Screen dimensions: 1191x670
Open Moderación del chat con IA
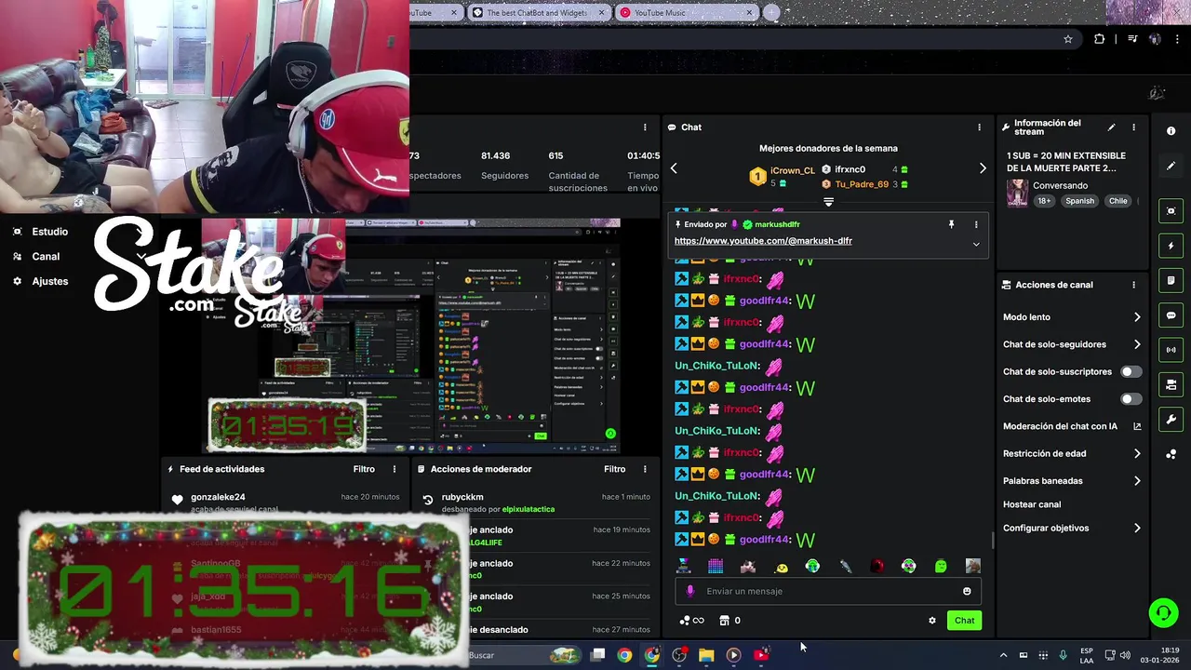(1072, 426)
